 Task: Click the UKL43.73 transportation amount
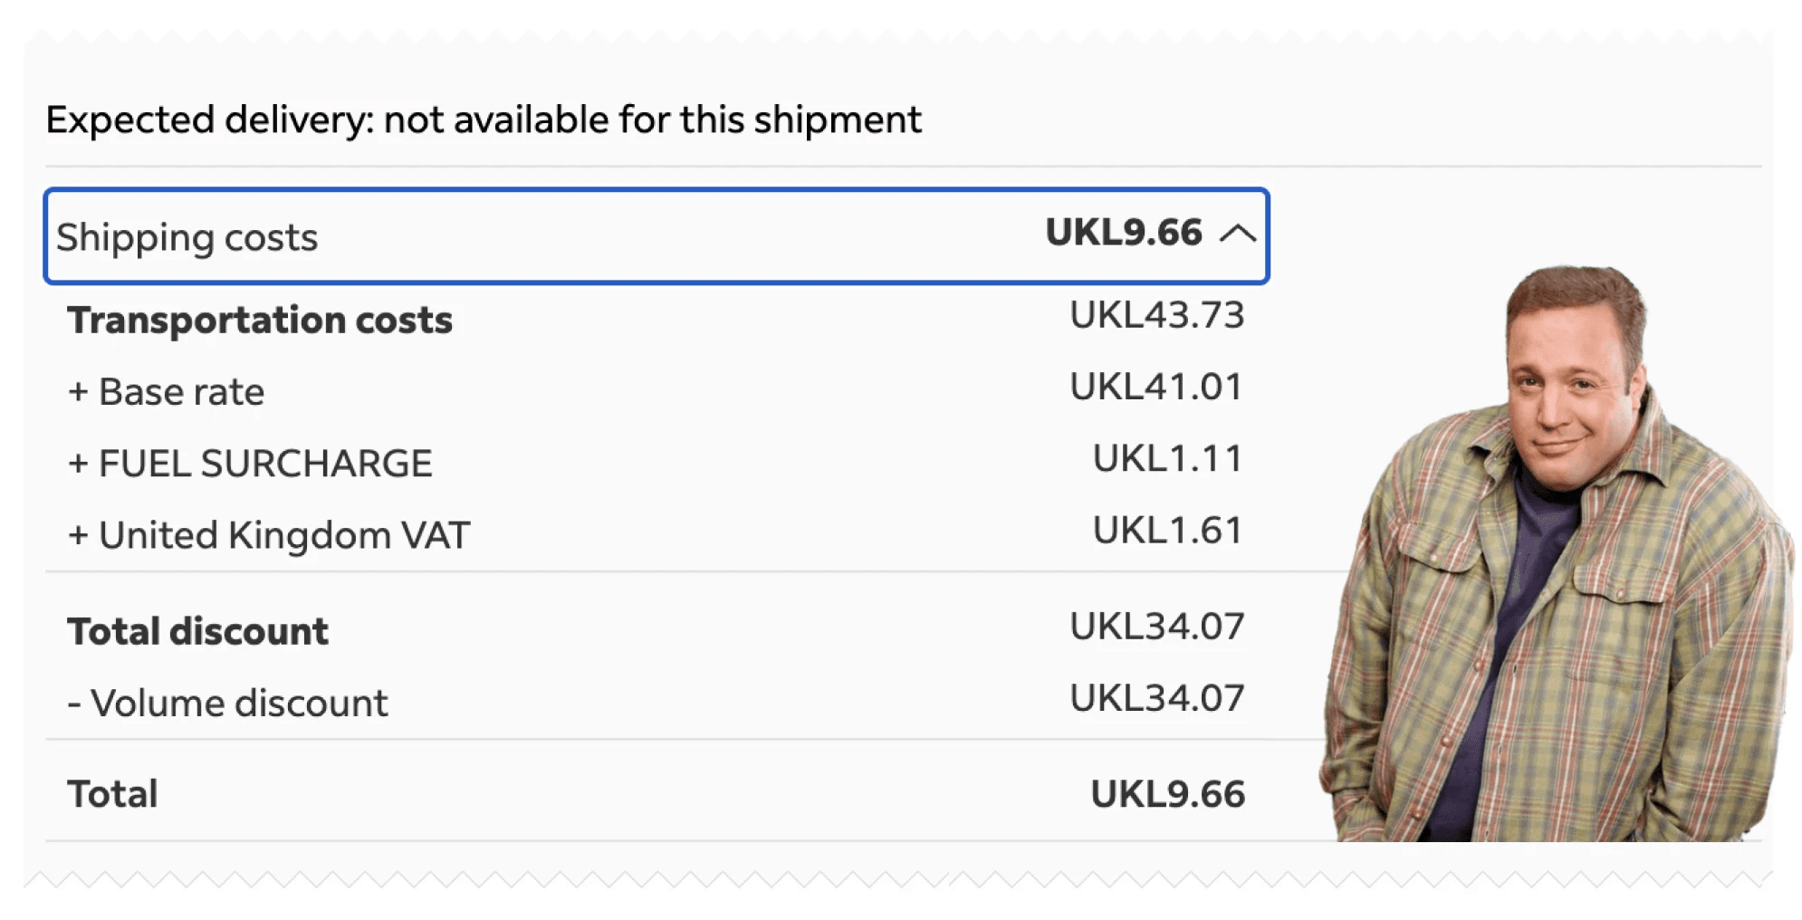point(1156,315)
